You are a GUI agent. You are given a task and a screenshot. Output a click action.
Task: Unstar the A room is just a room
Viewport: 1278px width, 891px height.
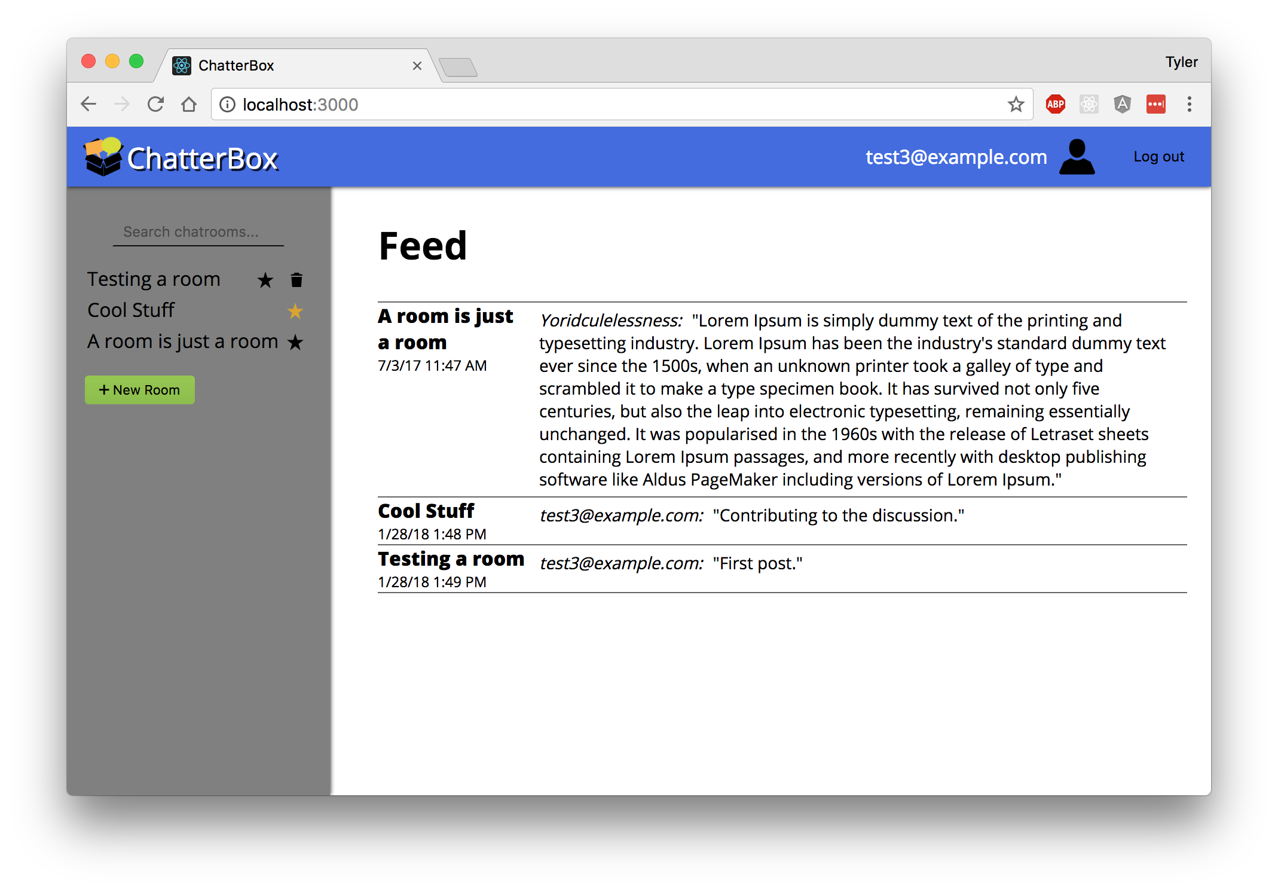[295, 342]
